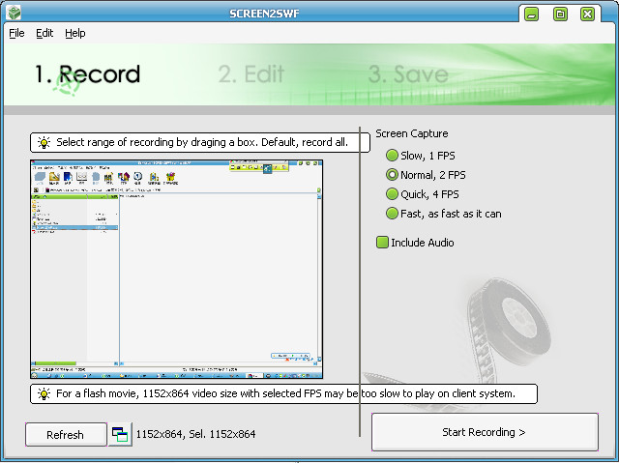Image resolution: width=619 pixels, height=463 pixels.
Task: Click the screen preview thumbnail
Action: coord(176,270)
